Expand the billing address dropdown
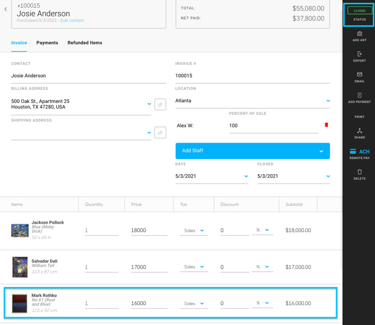 click(149, 104)
